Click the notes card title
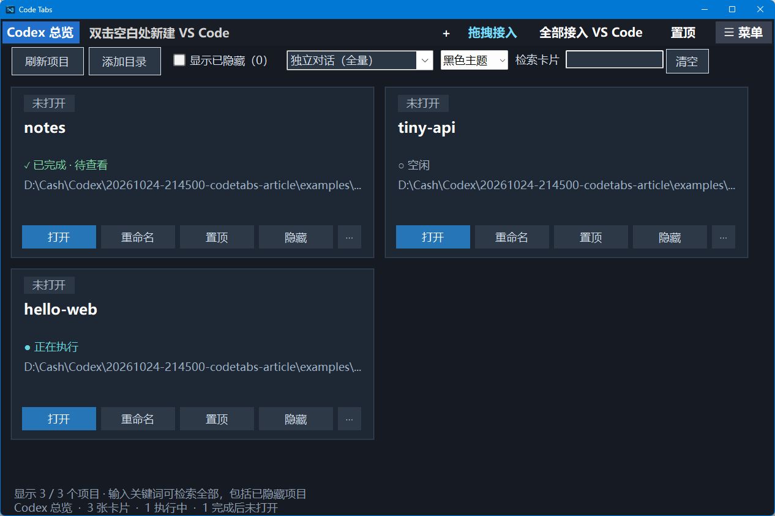This screenshot has height=516, width=775. point(45,128)
